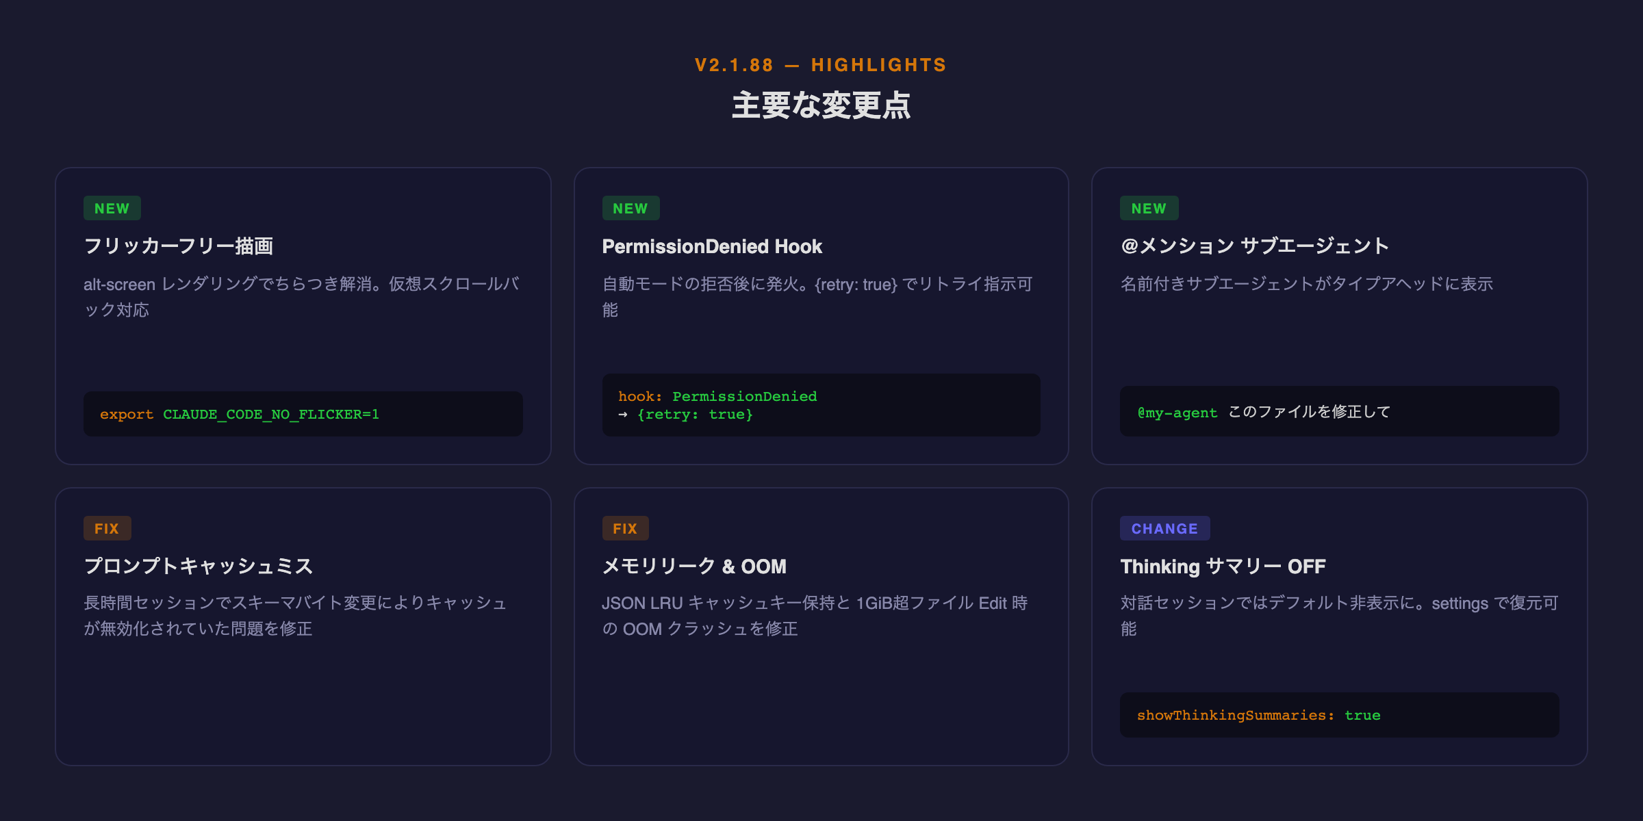Click the FIX badge above プロンプトキャッシュミス

click(107, 529)
